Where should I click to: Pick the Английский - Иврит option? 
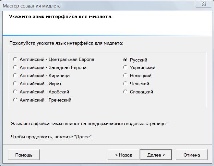click(15, 84)
